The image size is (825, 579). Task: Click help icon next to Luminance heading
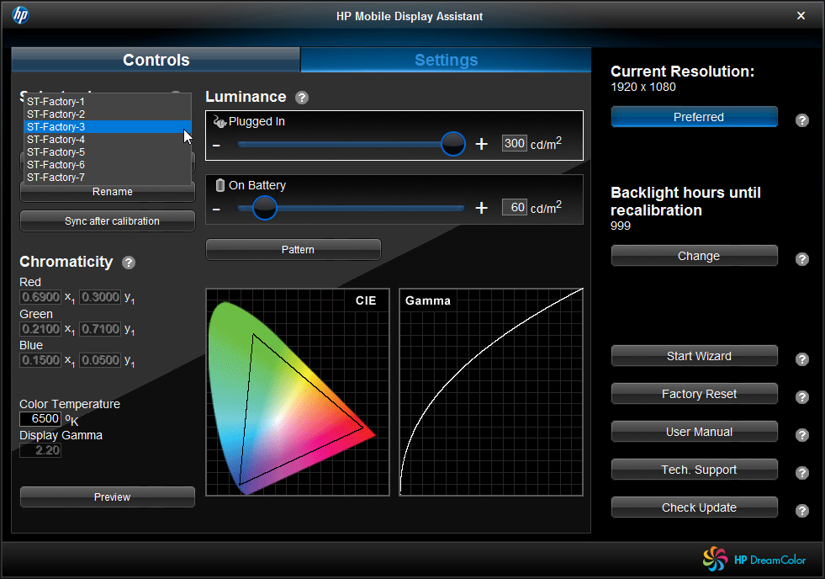tap(302, 98)
